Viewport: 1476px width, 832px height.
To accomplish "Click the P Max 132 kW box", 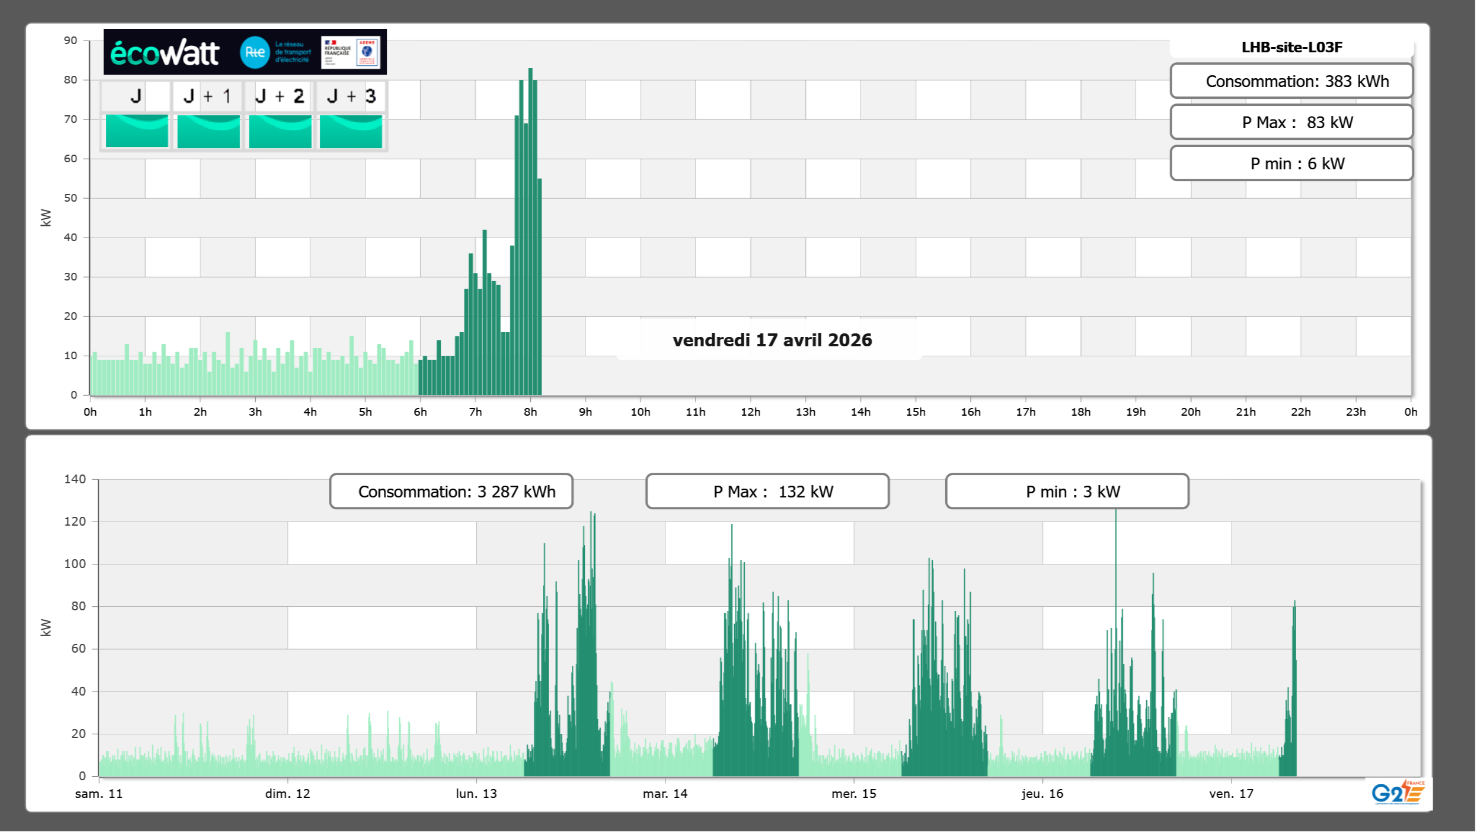I will [x=767, y=492].
